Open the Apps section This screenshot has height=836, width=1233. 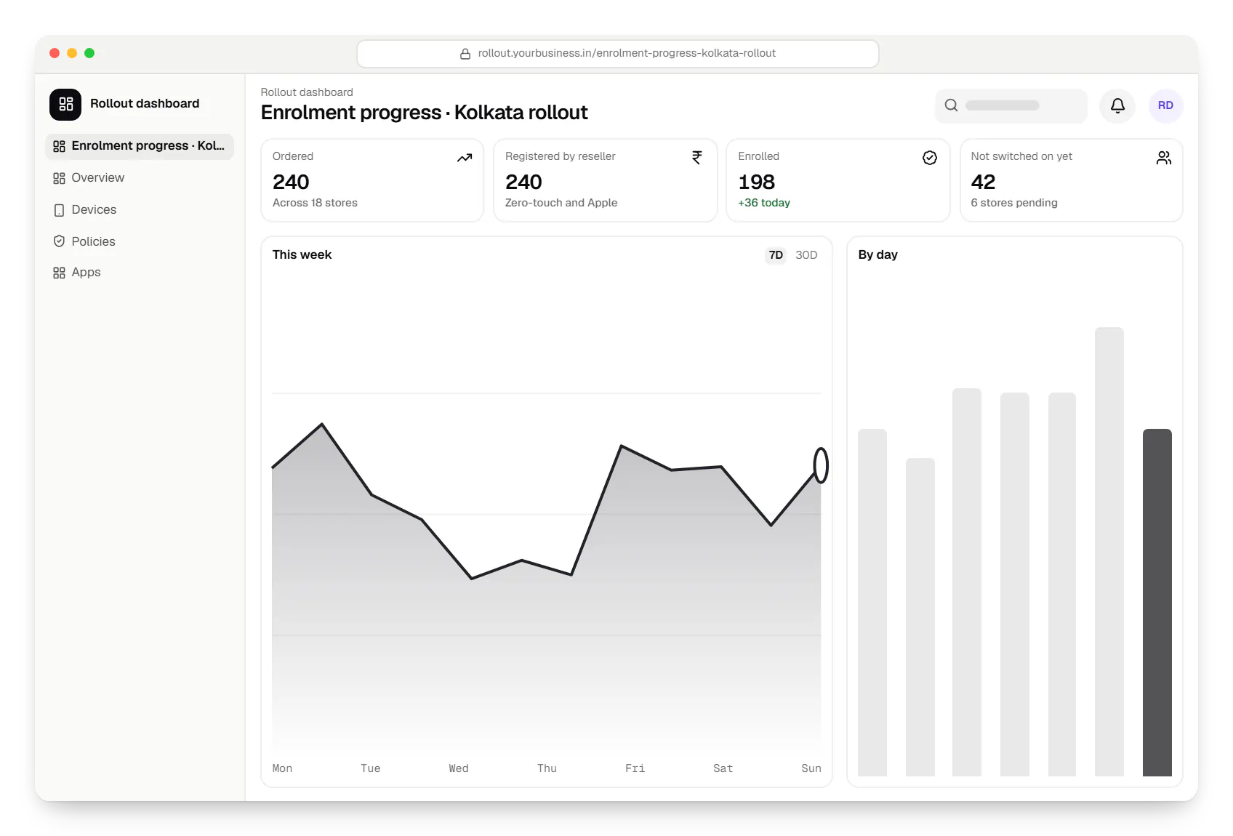pyautogui.click(x=140, y=273)
